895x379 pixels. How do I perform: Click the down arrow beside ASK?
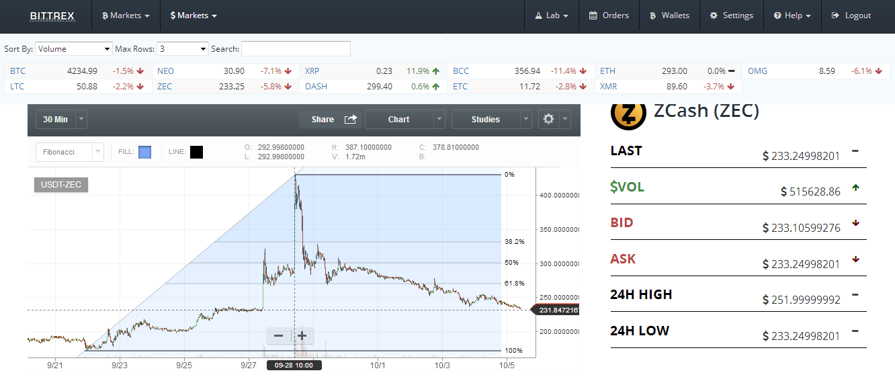(x=855, y=259)
